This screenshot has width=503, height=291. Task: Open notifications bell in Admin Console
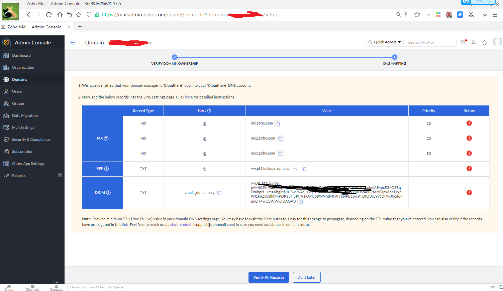coord(474,42)
